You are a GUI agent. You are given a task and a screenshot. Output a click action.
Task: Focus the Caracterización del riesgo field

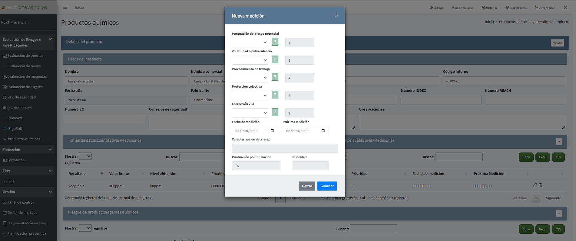tap(285, 148)
